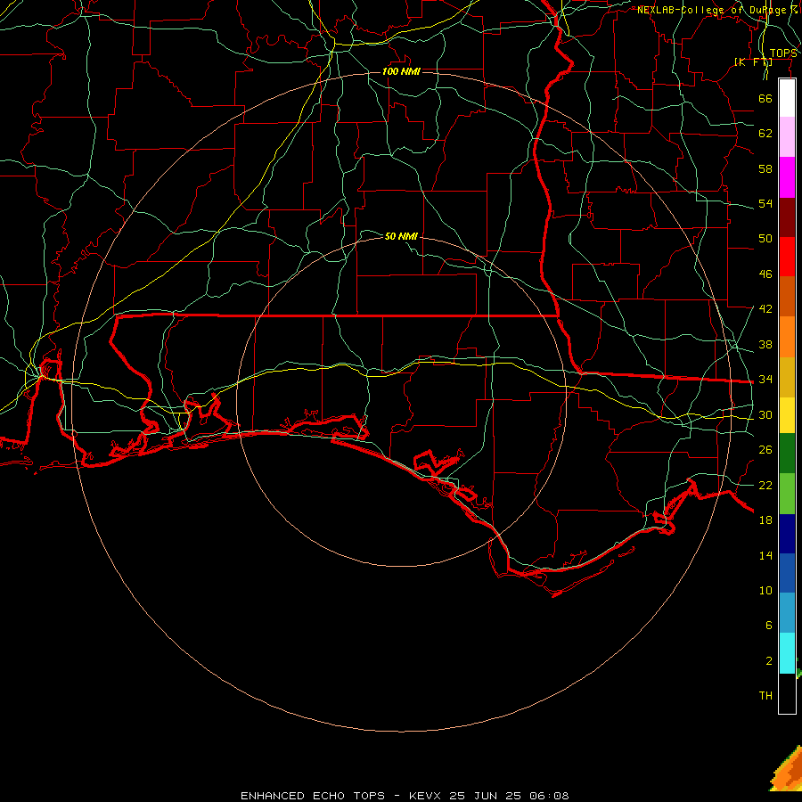Image resolution: width=802 pixels, height=802 pixels.
Task: Click the light green legend swatch
Action: click(x=787, y=494)
